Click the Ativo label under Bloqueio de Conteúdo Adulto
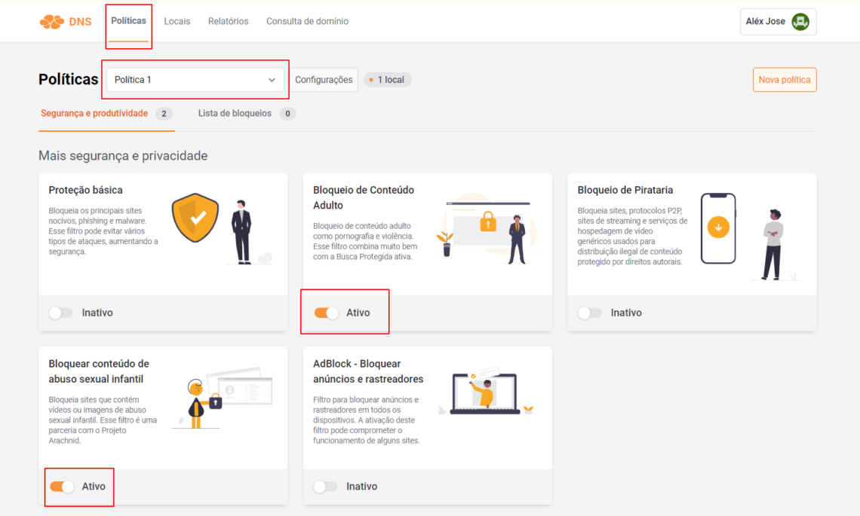 (x=358, y=313)
